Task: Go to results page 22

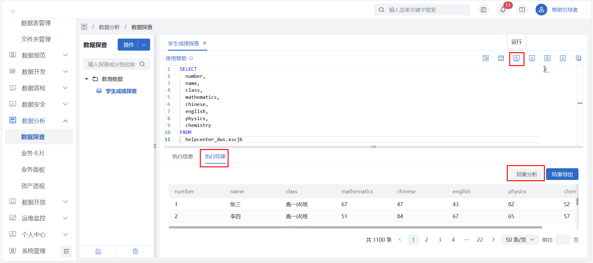Action: click(x=480, y=240)
